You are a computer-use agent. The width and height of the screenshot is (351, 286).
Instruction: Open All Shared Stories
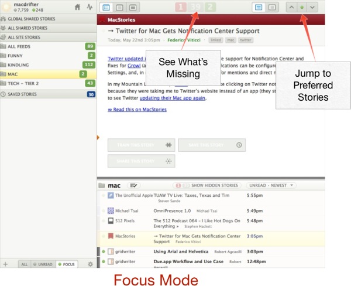coord(48,28)
